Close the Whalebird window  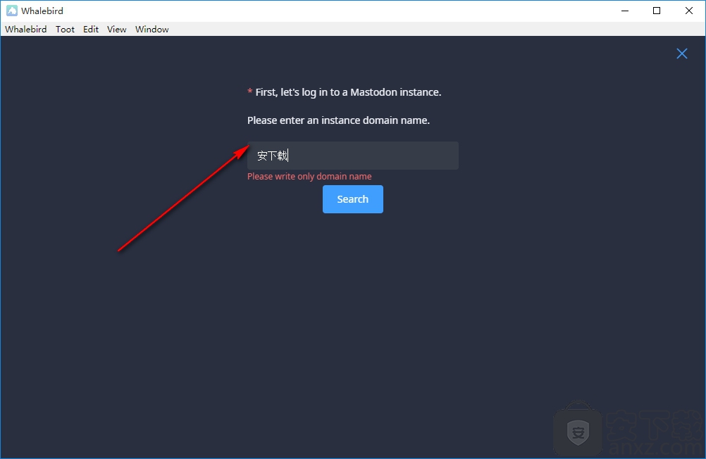point(689,11)
